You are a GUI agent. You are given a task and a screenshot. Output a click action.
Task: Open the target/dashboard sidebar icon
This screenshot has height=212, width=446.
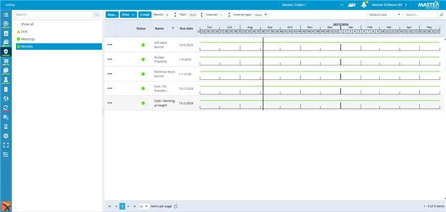pyautogui.click(x=6, y=23)
